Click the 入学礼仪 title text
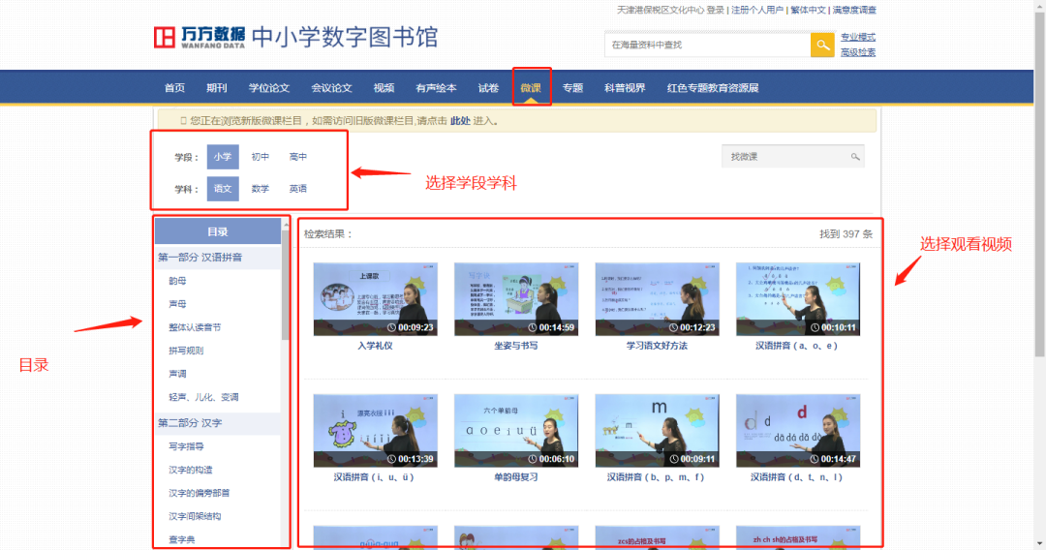This screenshot has width=1046, height=550. (376, 346)
